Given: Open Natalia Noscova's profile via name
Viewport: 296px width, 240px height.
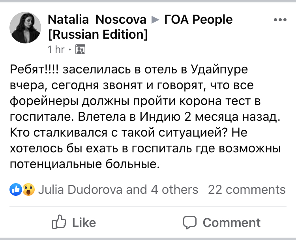Looking at the screenshot, I should (x=97, y=19).
